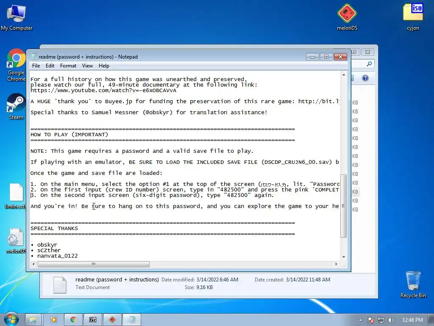Screen dimensions: 434x326
Task: Click the Notepad vertical scrollbar thumb
Action: point(343,206)
